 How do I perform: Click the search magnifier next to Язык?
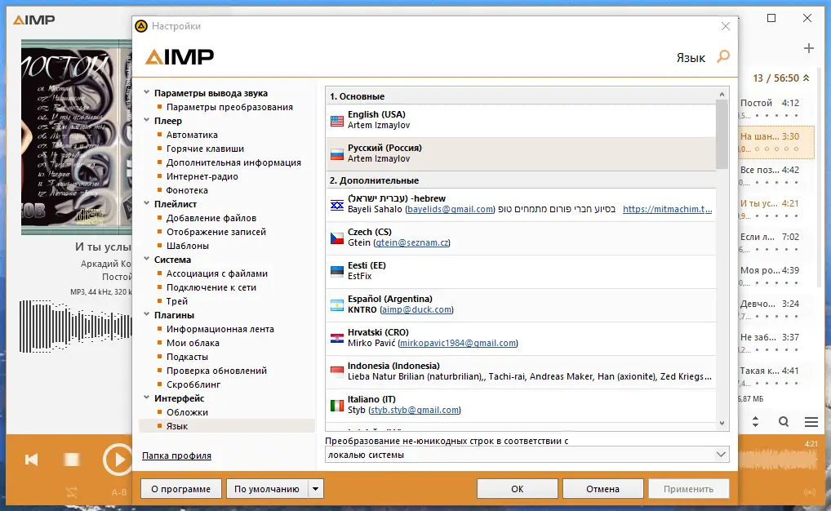click(x=723, y=58)
